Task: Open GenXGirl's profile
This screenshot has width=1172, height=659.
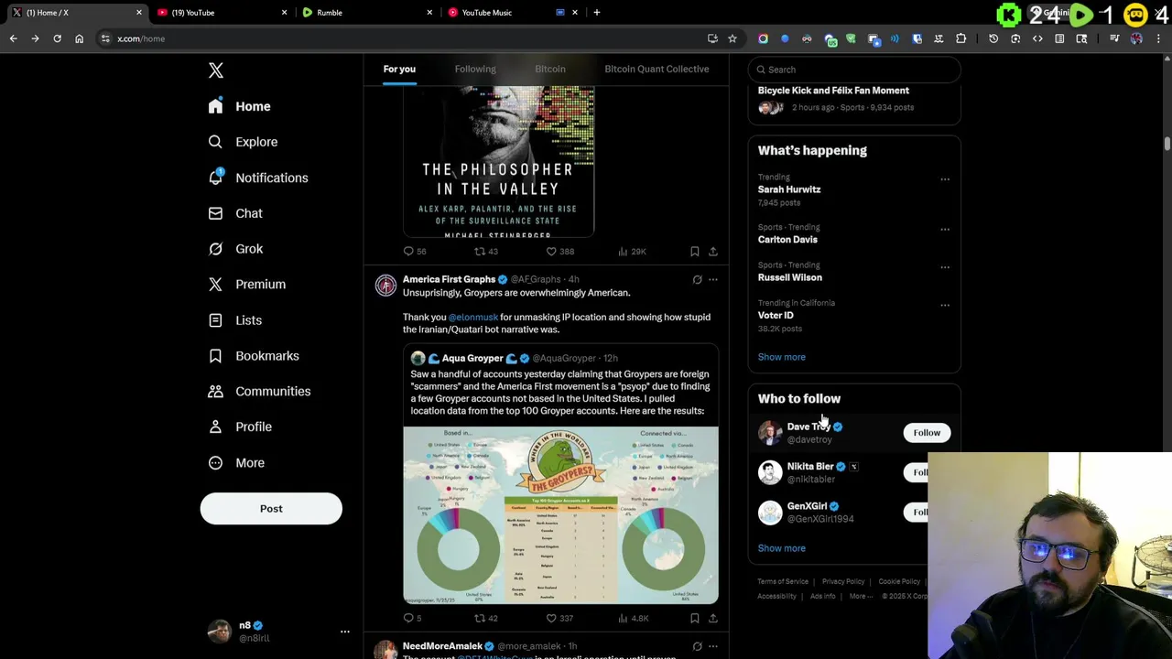Action: pos(807,506)
